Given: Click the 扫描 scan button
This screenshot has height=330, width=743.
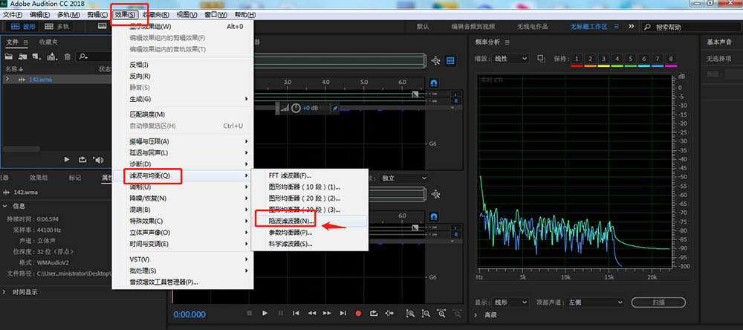Looking at the screenshot, I should point(658,302).
